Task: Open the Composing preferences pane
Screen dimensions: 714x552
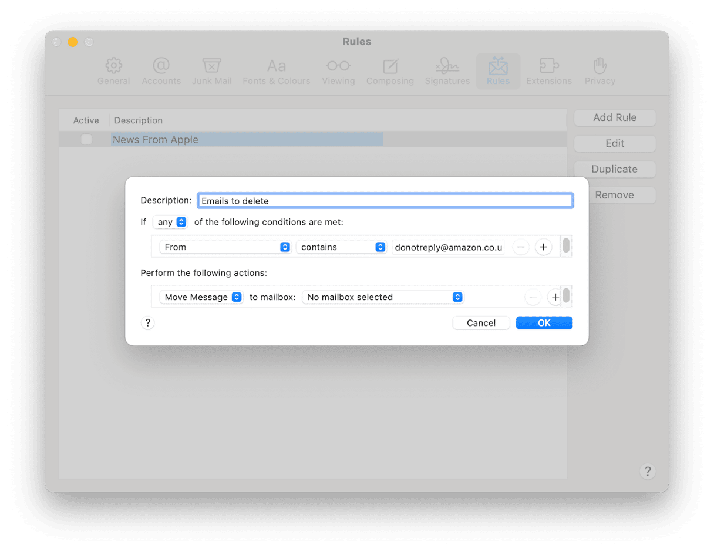Action: pyautogui.click(x=390, y=72)
